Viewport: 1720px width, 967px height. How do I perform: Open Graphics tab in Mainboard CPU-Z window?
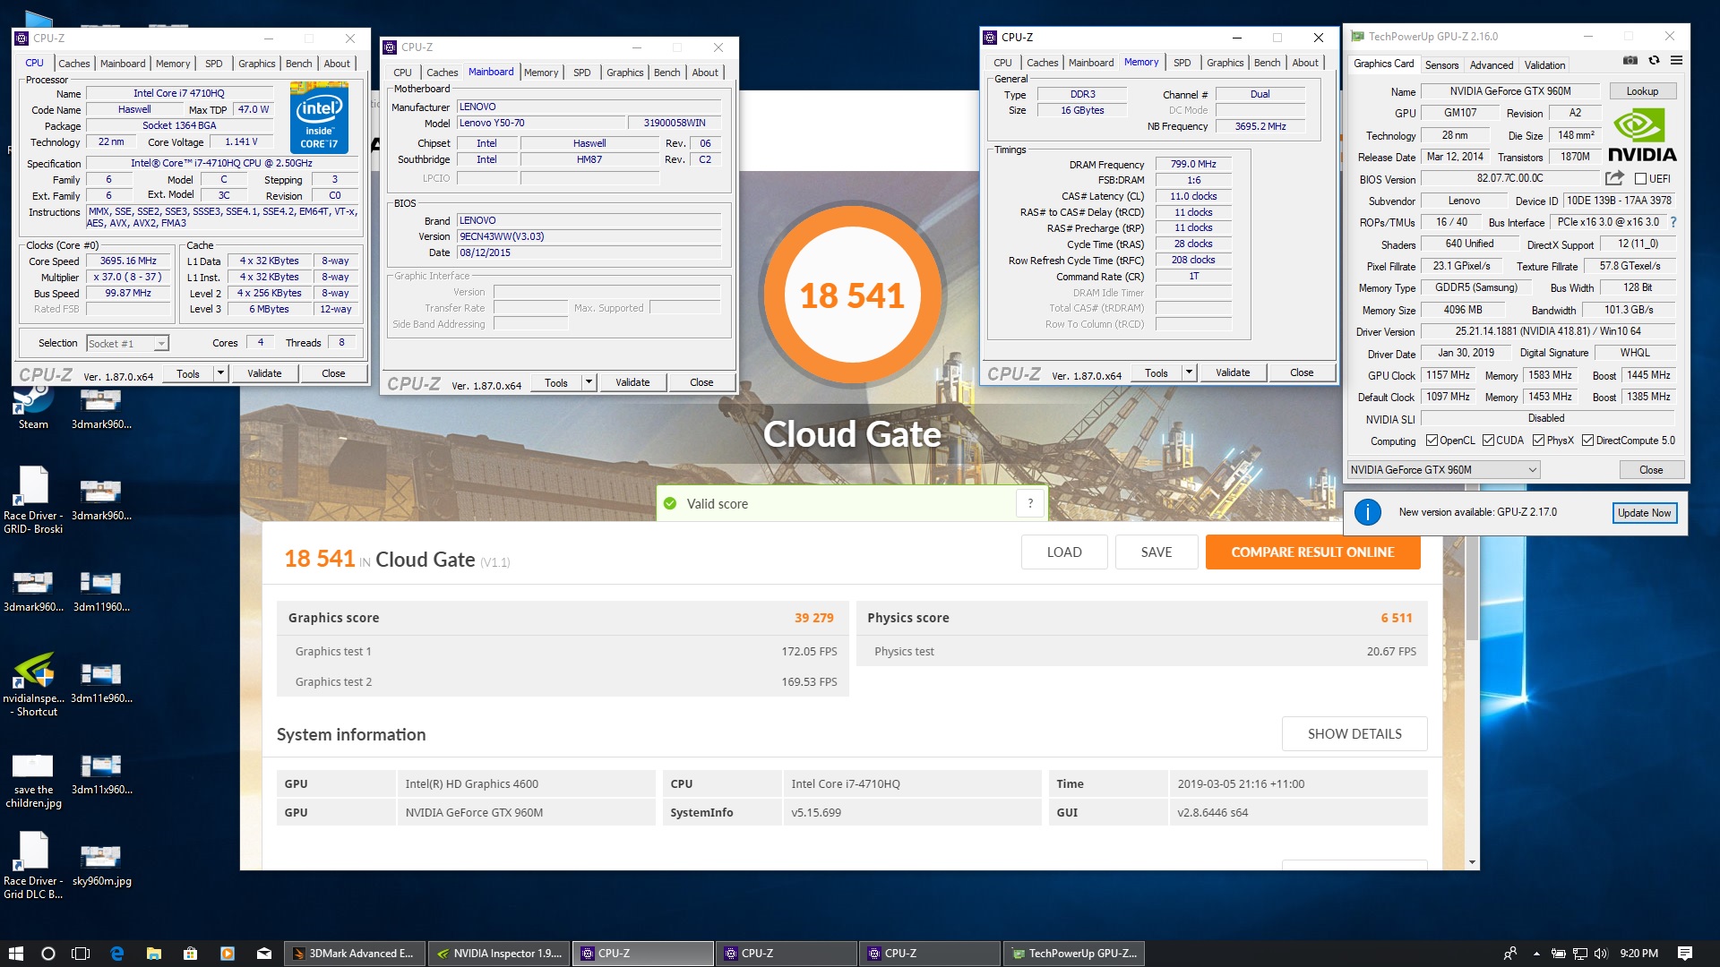(x=624, y=73)
